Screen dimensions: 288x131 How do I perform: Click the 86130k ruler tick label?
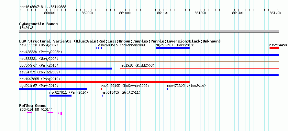pos(238,13)
